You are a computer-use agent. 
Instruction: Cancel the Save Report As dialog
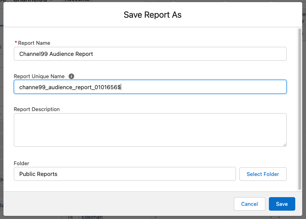click(x=249, y=204)
